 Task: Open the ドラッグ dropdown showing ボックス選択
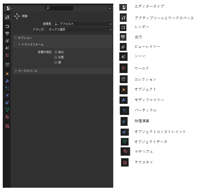tap(79, 30)
